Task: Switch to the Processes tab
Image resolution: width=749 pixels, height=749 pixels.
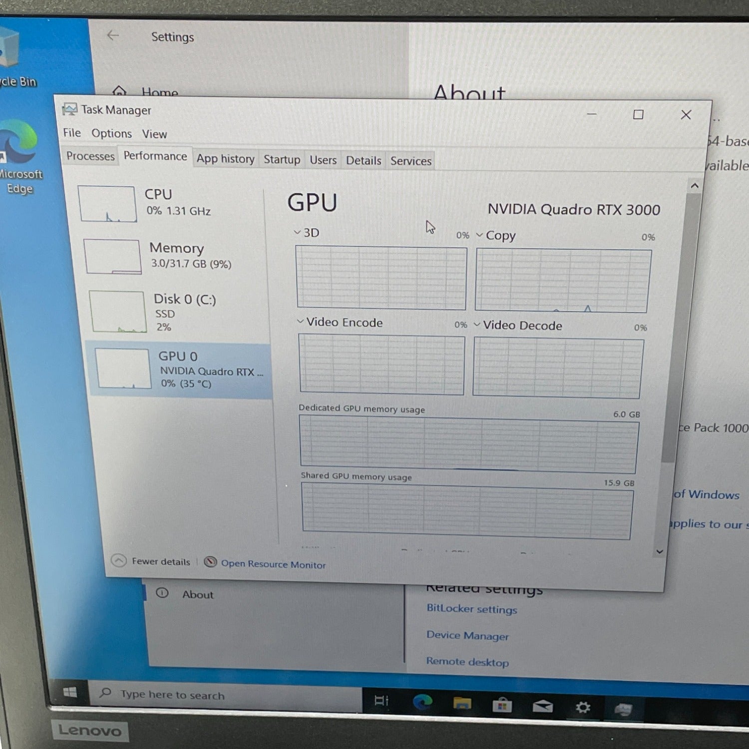Action: point(90,156)
